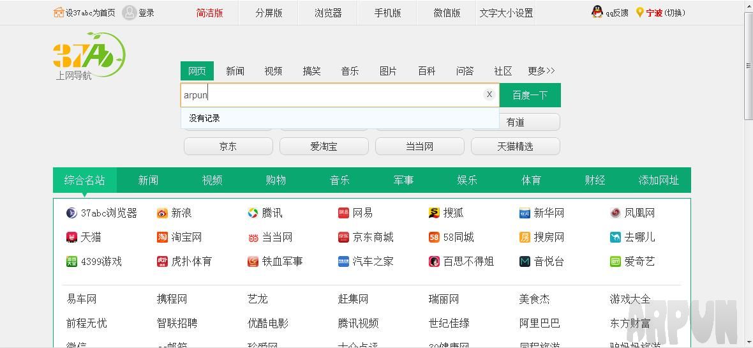Open the 天猫 site icon
This screenshot has height=348, width=753.
click(x=71, y=238)
